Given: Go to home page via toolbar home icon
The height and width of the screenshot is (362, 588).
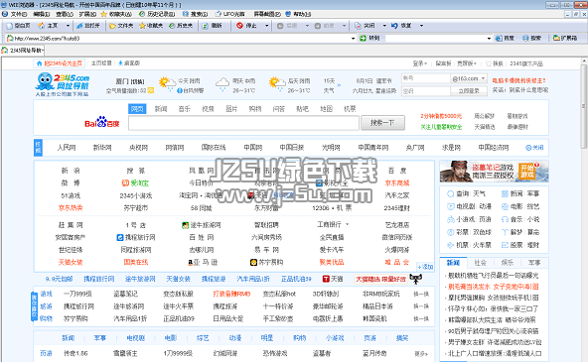Looking at the screenshot, I should (48, 26).
